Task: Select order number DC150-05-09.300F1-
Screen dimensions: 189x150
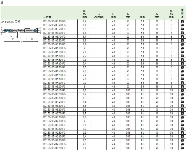Action: point(55,133)
